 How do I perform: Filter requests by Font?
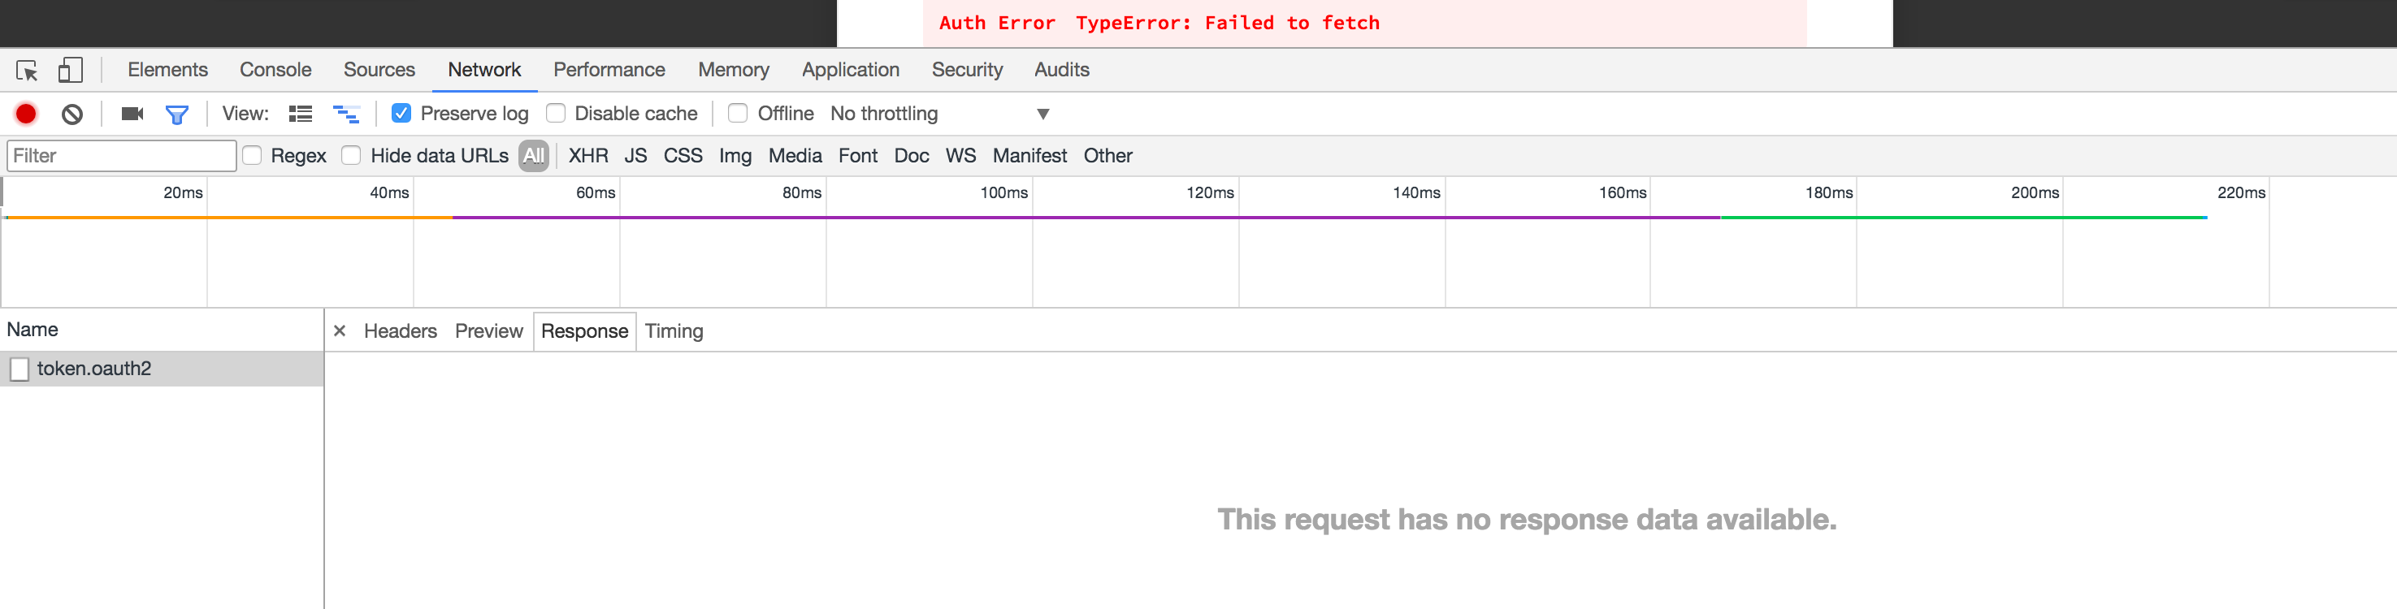[x=858, y=155]
